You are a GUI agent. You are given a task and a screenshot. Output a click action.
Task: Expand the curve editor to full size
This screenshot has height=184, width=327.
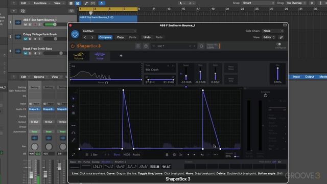(74, 154)
